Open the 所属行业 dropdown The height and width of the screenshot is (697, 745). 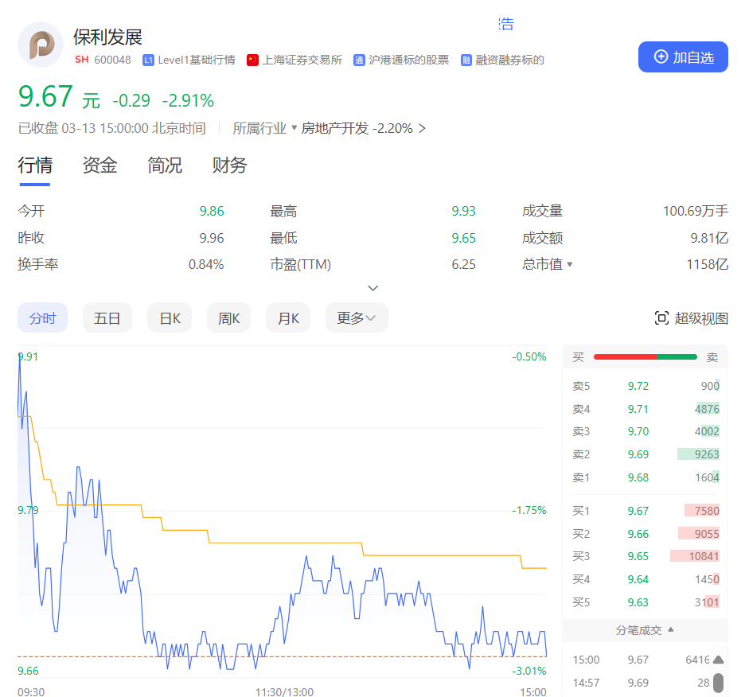pyautogui.click(x=264, y=128)
